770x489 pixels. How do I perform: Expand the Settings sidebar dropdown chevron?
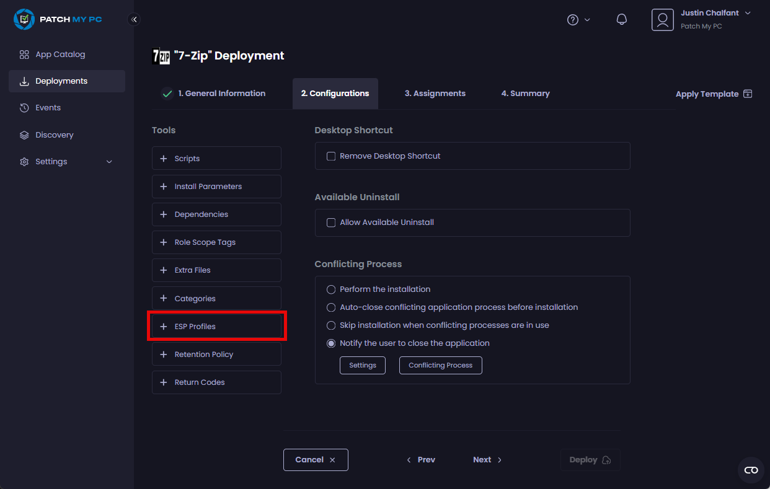(109, 162)
